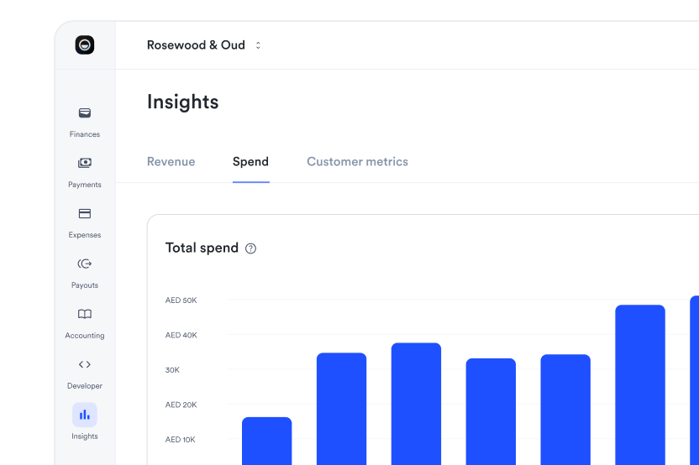Click the AED 10K axis label
This screenshot has width=699, height=465.
coord(180,440)
